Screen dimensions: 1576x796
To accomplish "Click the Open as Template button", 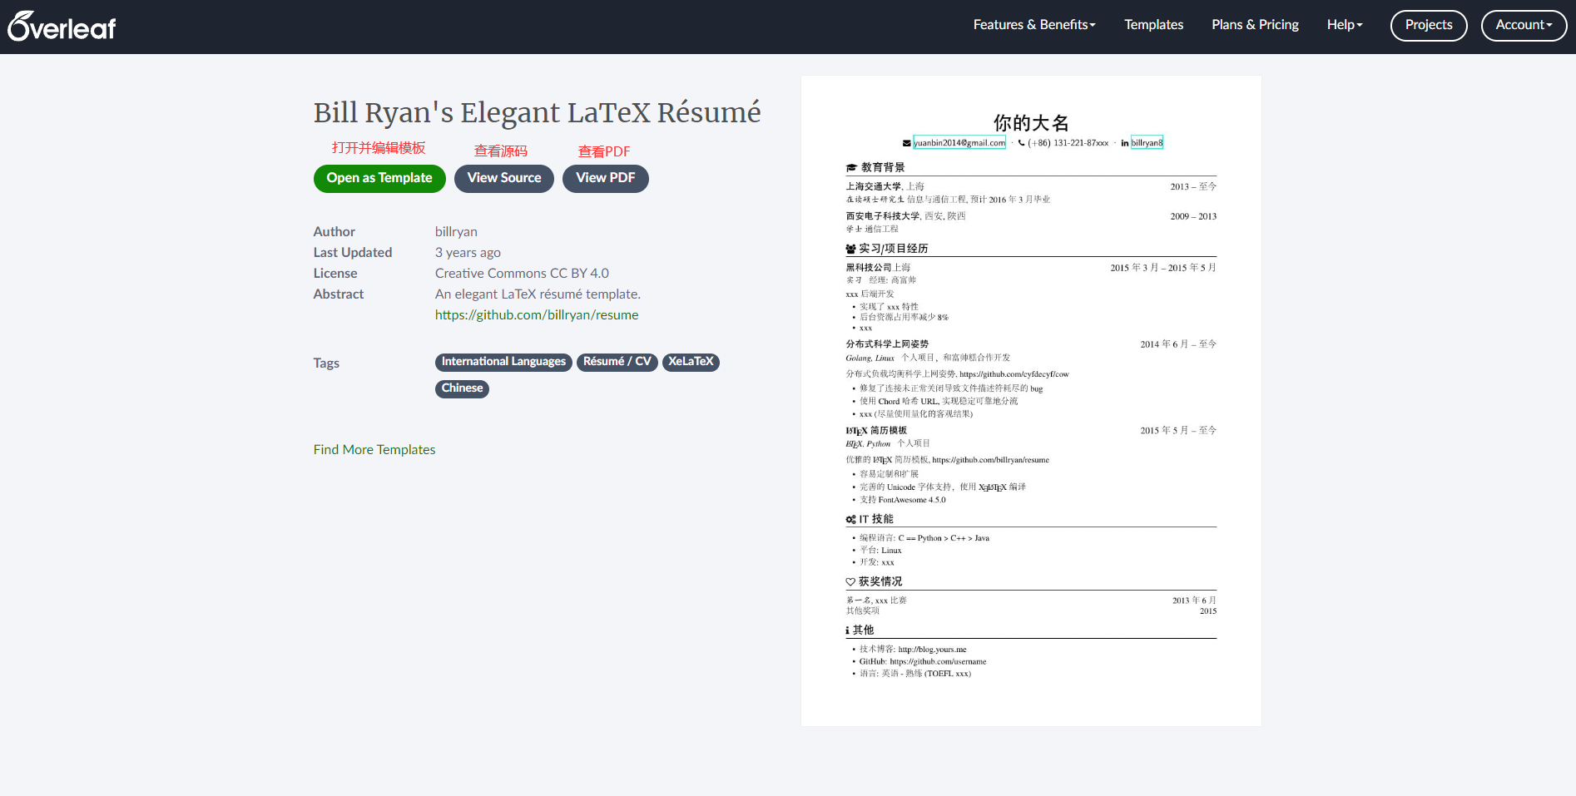I will pyautogui.click(x=379, y=178).
